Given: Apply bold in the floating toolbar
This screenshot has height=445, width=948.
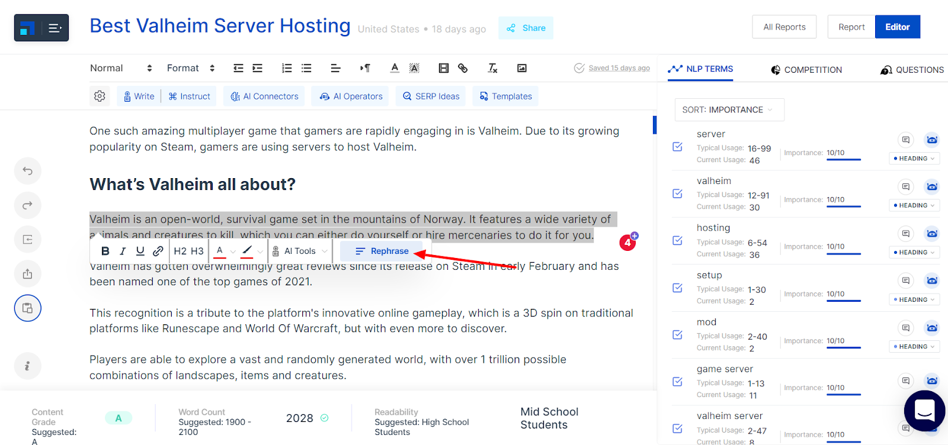Looking at the screenshot, I should [105, 251].
